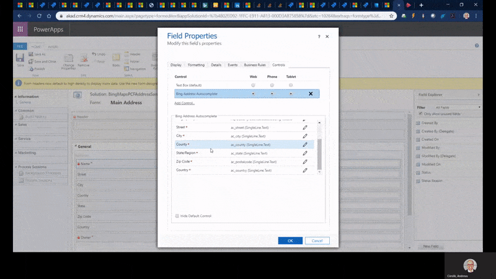Click Header in the ribbon Select group
496x279 pixels.
coord(132,54)
